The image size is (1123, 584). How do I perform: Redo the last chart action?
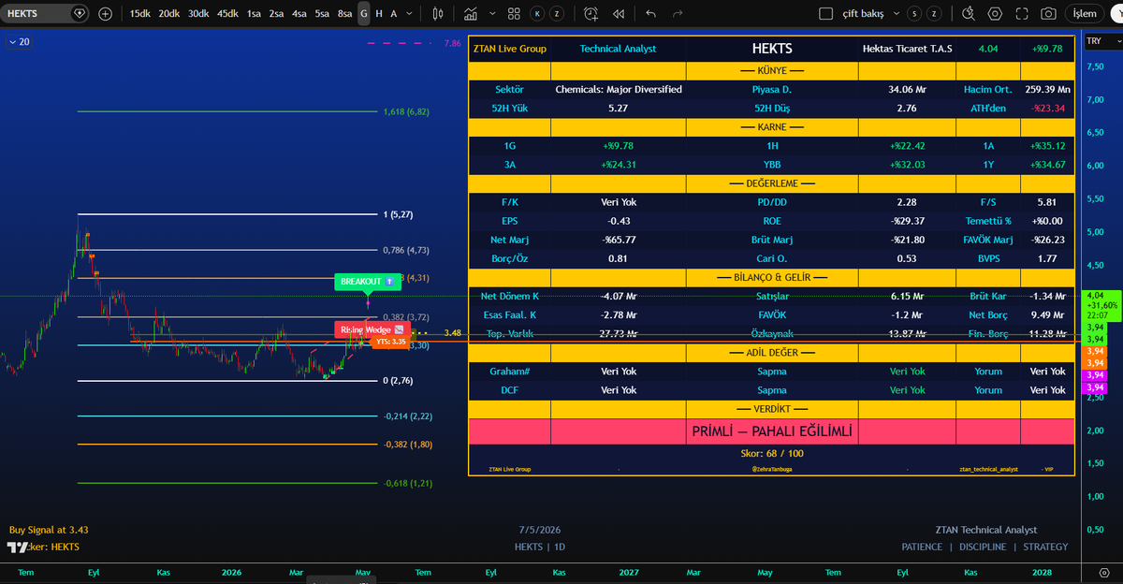pos(678,14)
